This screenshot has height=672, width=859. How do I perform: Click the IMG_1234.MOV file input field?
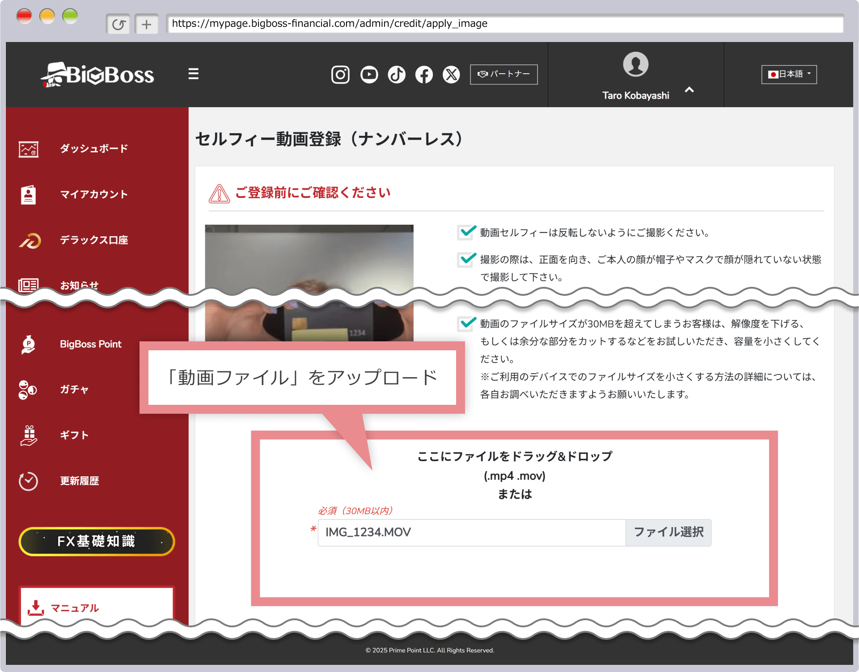471,532
